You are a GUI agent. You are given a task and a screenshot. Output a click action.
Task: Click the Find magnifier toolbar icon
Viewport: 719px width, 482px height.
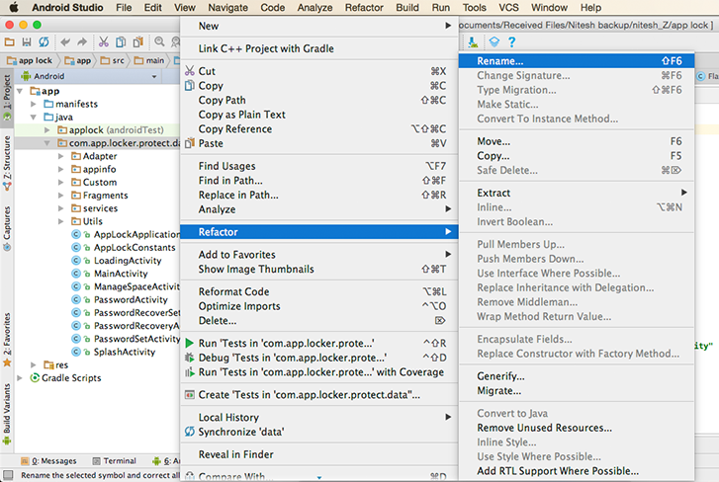[x=159, y=42]
